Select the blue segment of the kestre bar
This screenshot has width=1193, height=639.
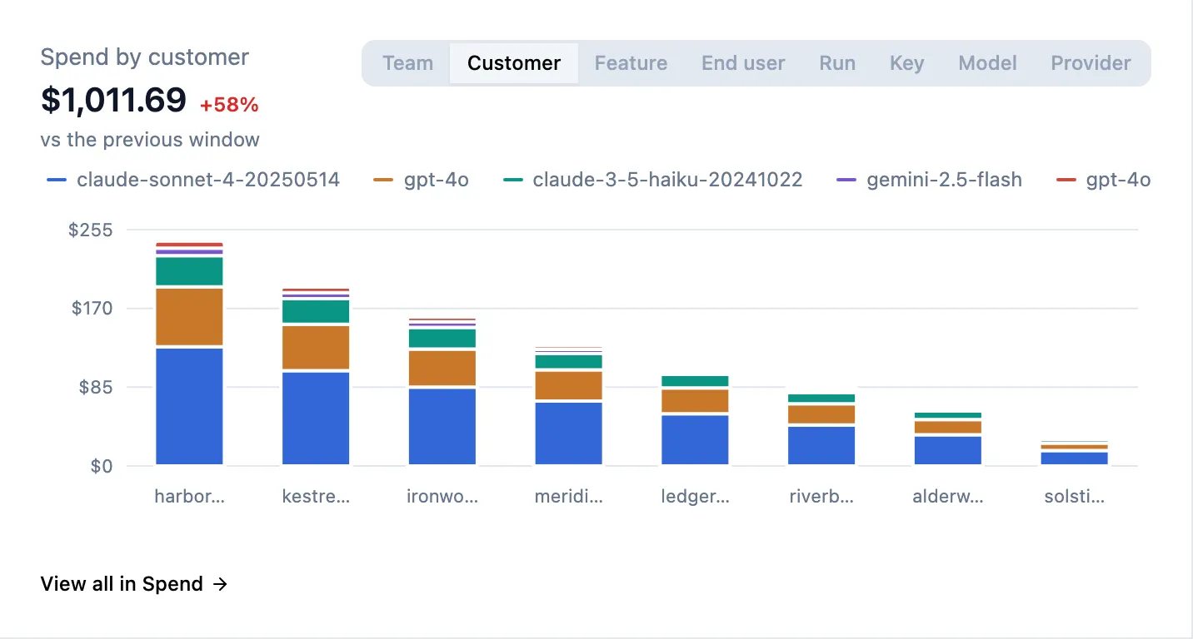316,418
